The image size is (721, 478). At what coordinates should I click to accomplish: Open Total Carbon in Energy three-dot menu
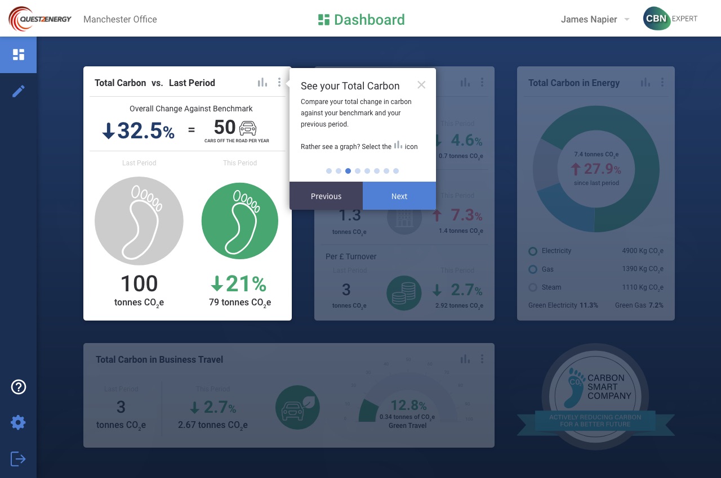662,83
